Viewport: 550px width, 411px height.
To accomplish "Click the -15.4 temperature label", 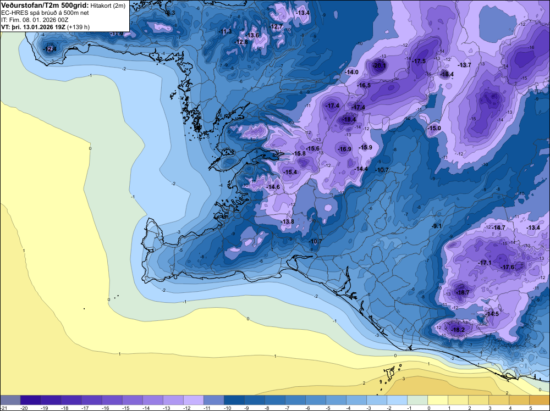I will (290, 172).
